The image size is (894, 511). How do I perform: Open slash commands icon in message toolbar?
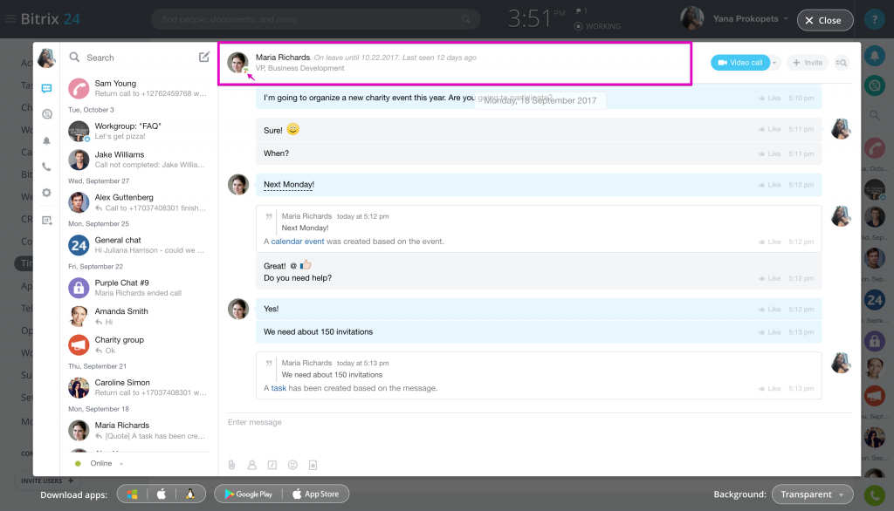point(272,465)
